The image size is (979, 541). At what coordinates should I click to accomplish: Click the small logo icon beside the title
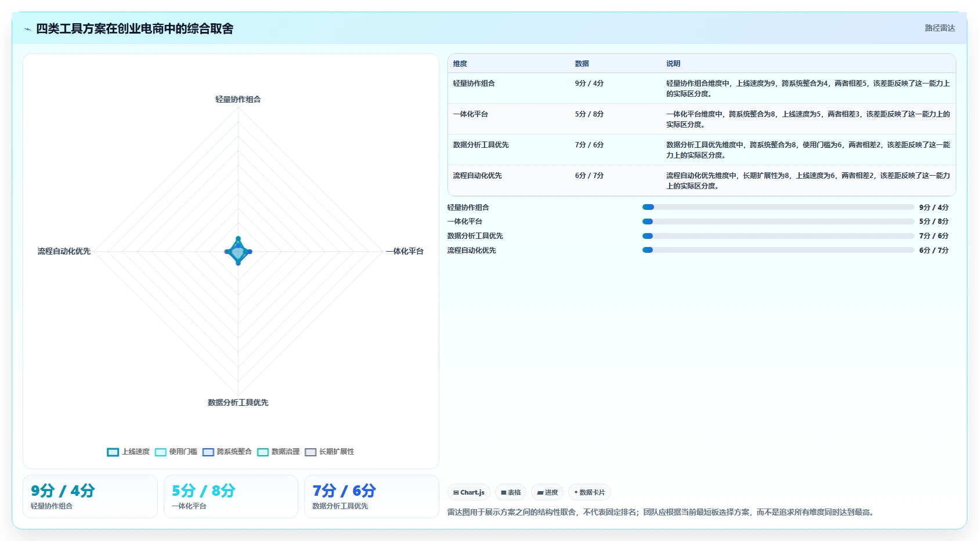click(x=27, y=29)
